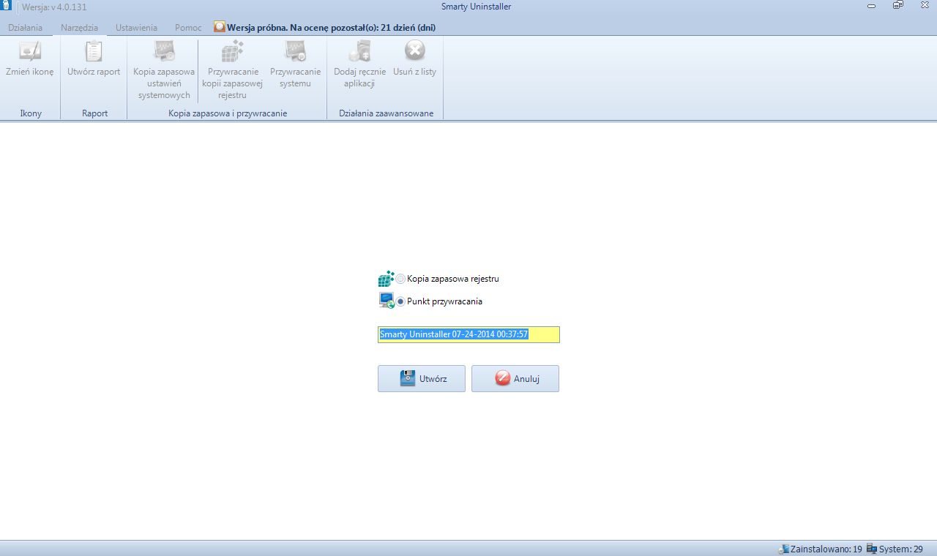The image size is (937, 556).
Task: Open the Ustawienia tab
Action: pyautogui.click(x=136, y=28)
